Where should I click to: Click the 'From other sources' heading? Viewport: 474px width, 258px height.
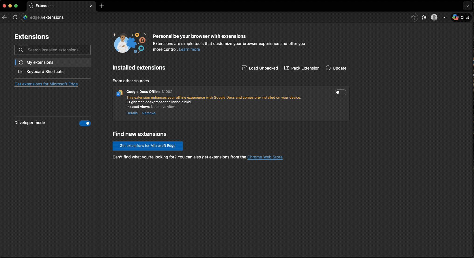(131, 81)
